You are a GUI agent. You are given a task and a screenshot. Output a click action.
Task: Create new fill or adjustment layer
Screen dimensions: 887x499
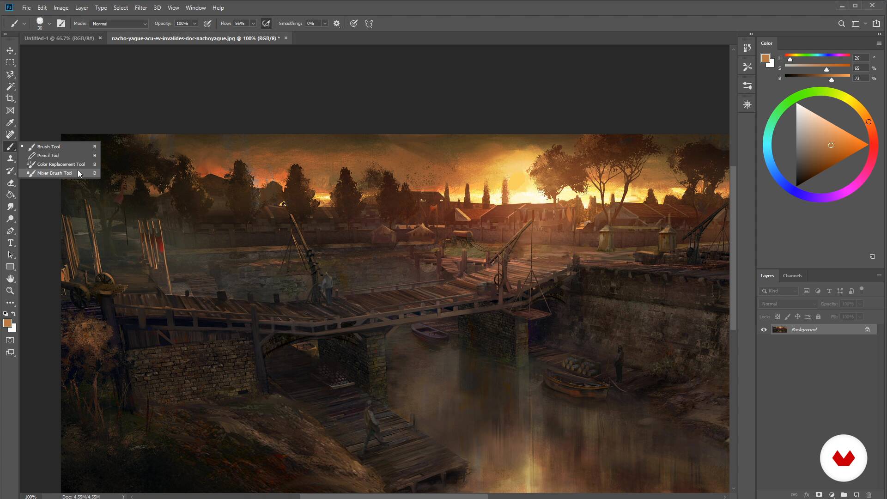coord(832,494)
